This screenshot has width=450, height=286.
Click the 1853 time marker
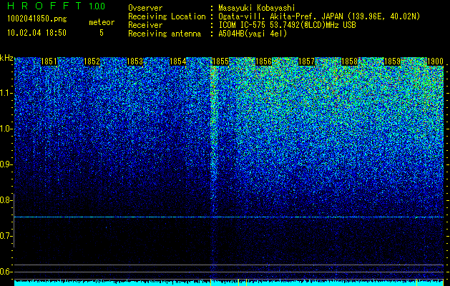click(x=135, y=61)
